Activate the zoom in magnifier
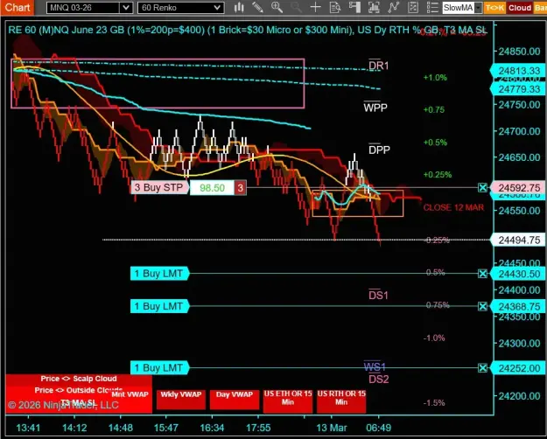Screen dimensions: 547x439 [277, 7]
